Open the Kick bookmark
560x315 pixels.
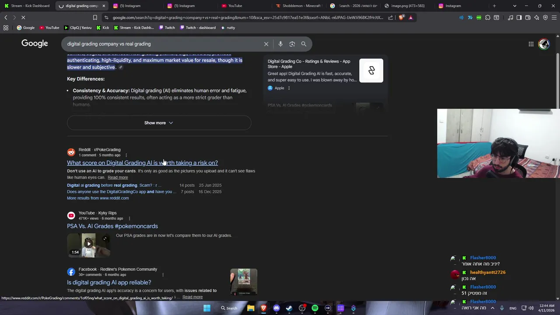click(103, 28)
